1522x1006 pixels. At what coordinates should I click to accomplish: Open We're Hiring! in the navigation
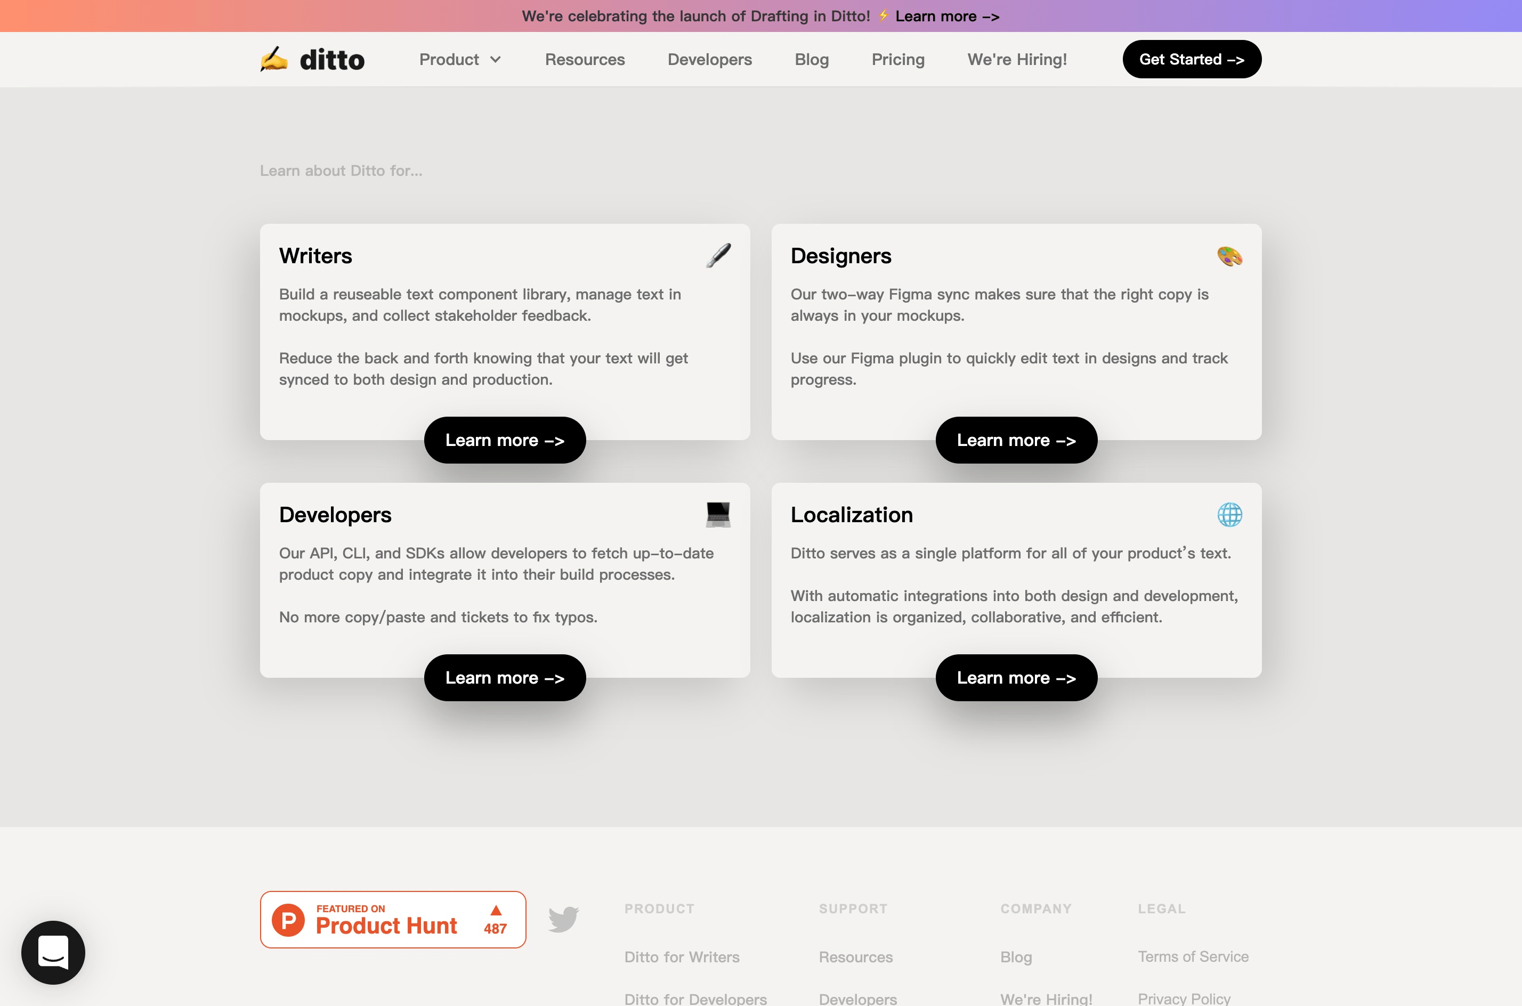pyautogui.click(x=1017, y=60)
